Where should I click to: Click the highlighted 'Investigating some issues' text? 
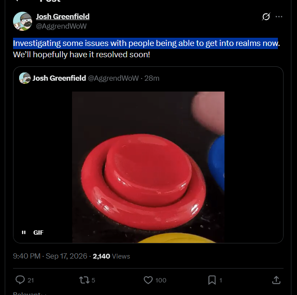pos(145,43)
